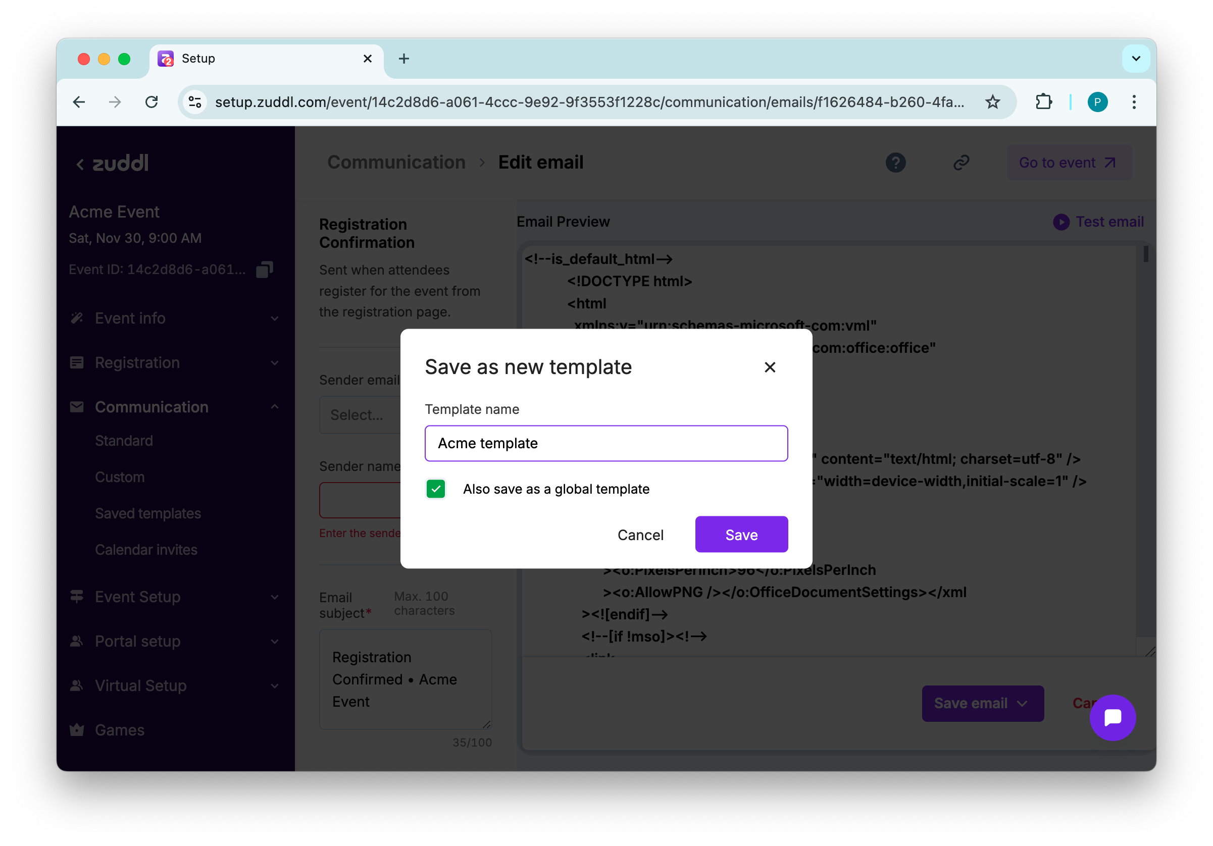The image size is (1213, 846).
Task: Open the help question mark icon
Action: 895,163
